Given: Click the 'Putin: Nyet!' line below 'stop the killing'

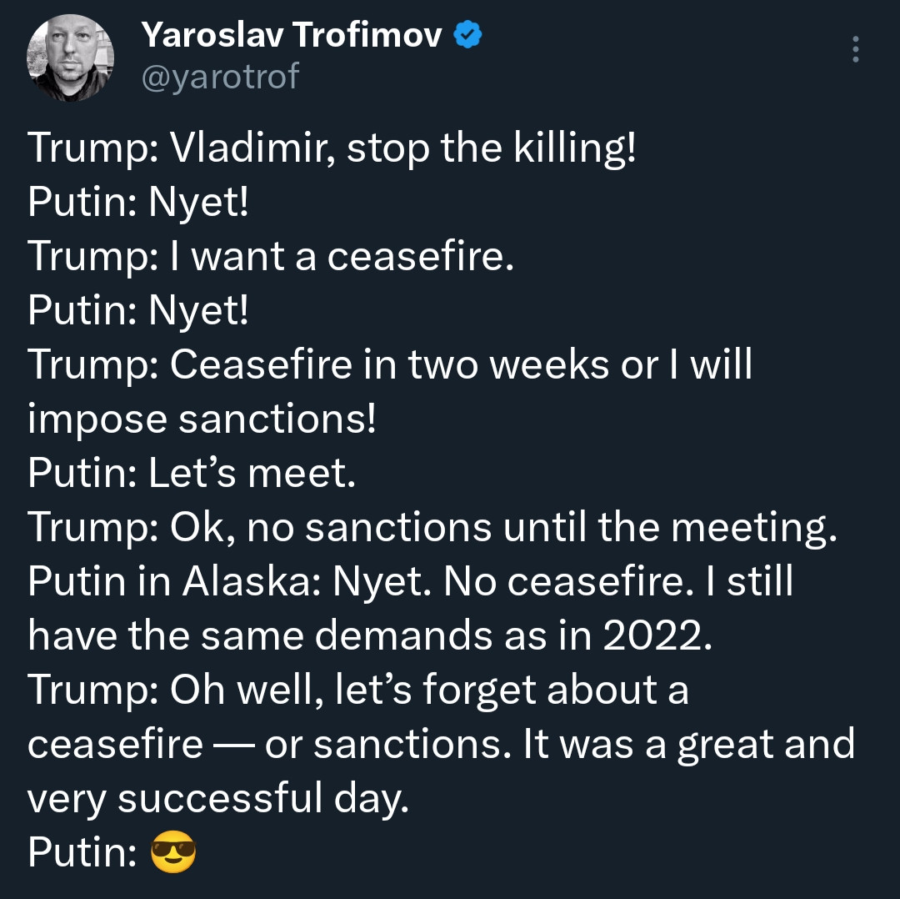Looking at the screenshot, I should tap(138, 202).
